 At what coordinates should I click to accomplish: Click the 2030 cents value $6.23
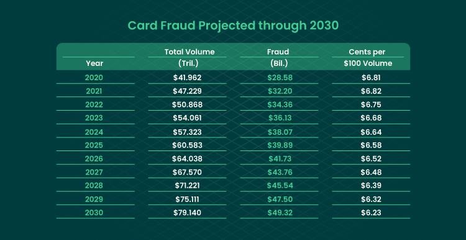click(371, 213)
